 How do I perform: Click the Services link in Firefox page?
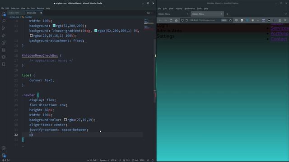pos(280,28)
